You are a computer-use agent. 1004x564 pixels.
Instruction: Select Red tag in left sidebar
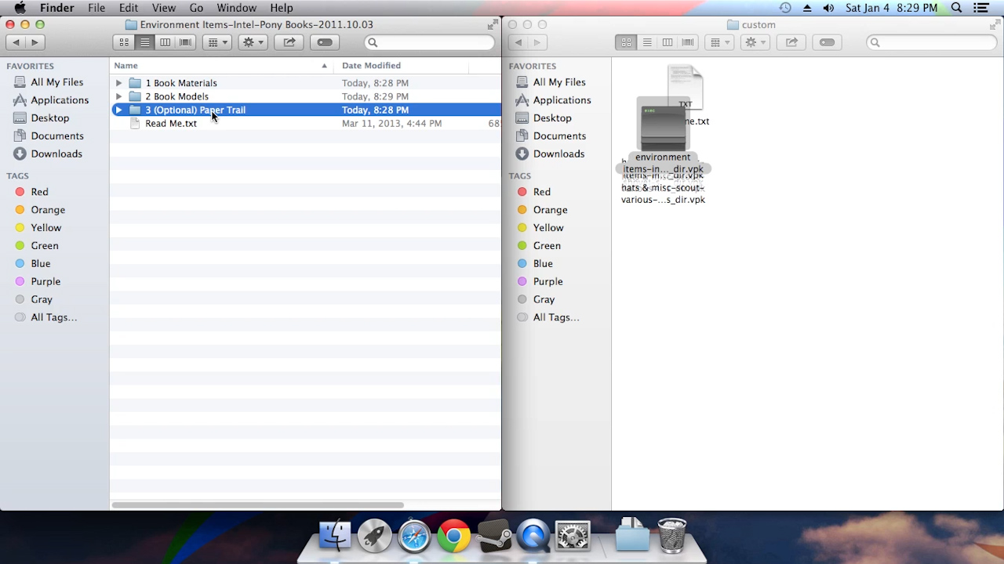(39, 192)
